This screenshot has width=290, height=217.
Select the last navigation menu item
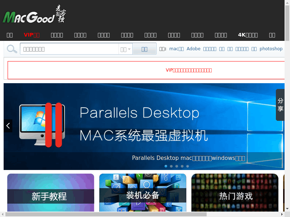tap(272, 35)
